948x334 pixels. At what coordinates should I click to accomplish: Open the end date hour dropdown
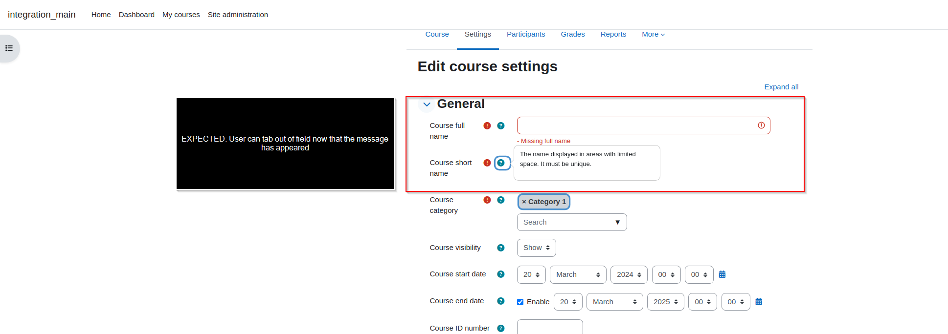pos(703,302)
